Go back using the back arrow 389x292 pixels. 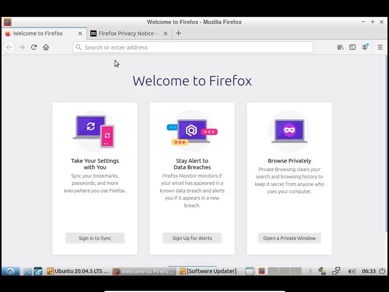[9, 47]
